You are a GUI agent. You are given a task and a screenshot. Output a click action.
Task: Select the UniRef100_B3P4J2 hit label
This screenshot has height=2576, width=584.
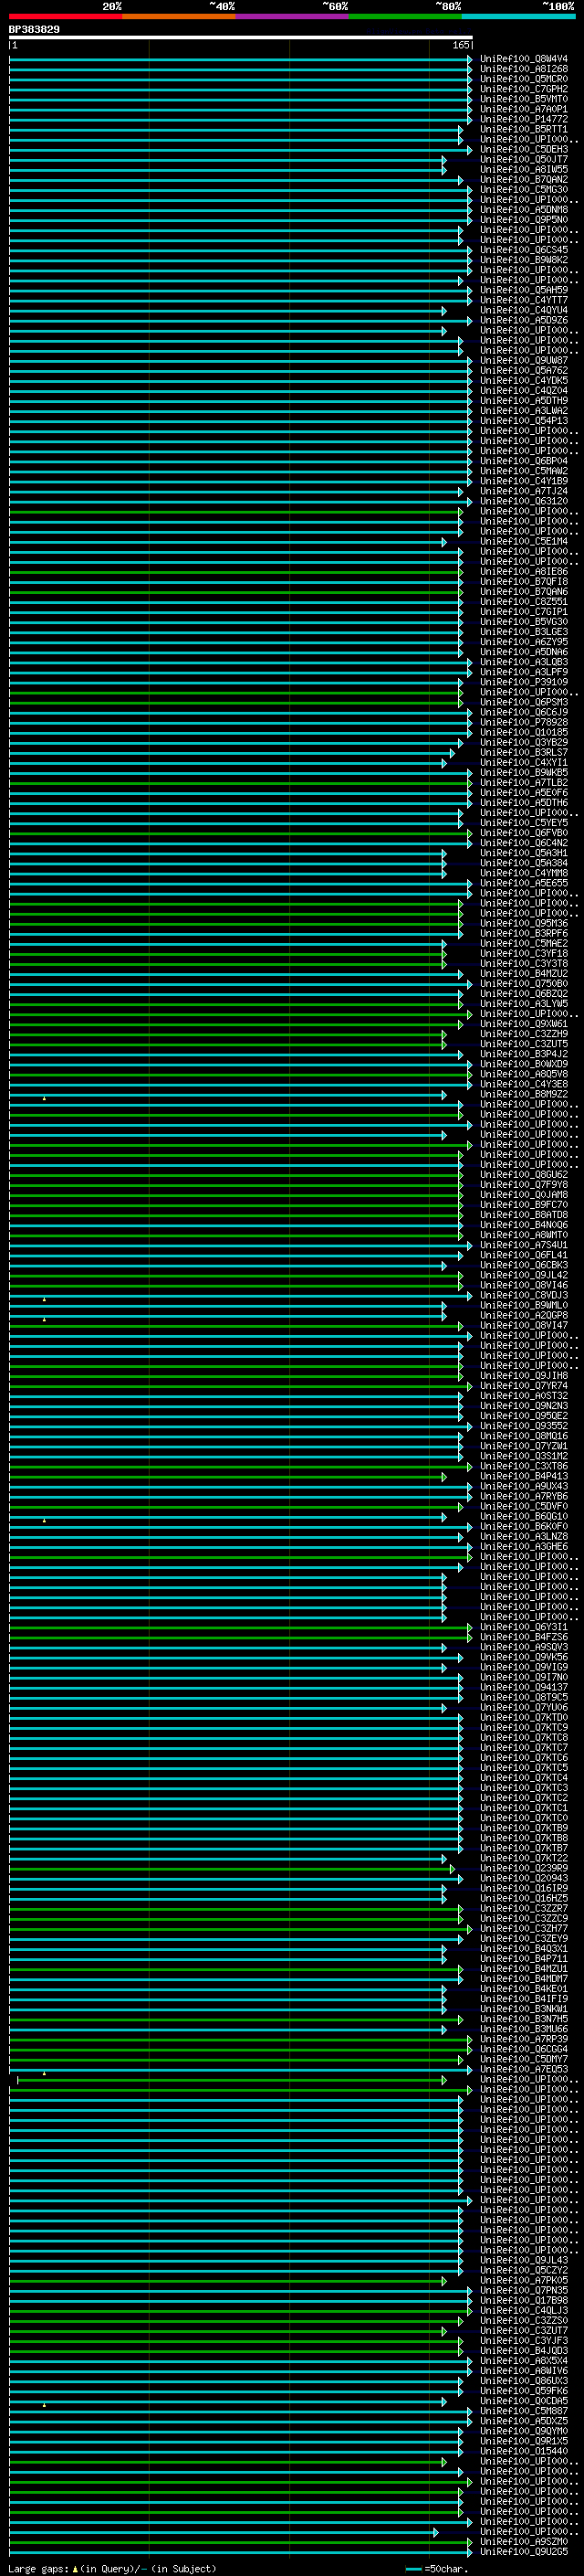coord(523,1054)
